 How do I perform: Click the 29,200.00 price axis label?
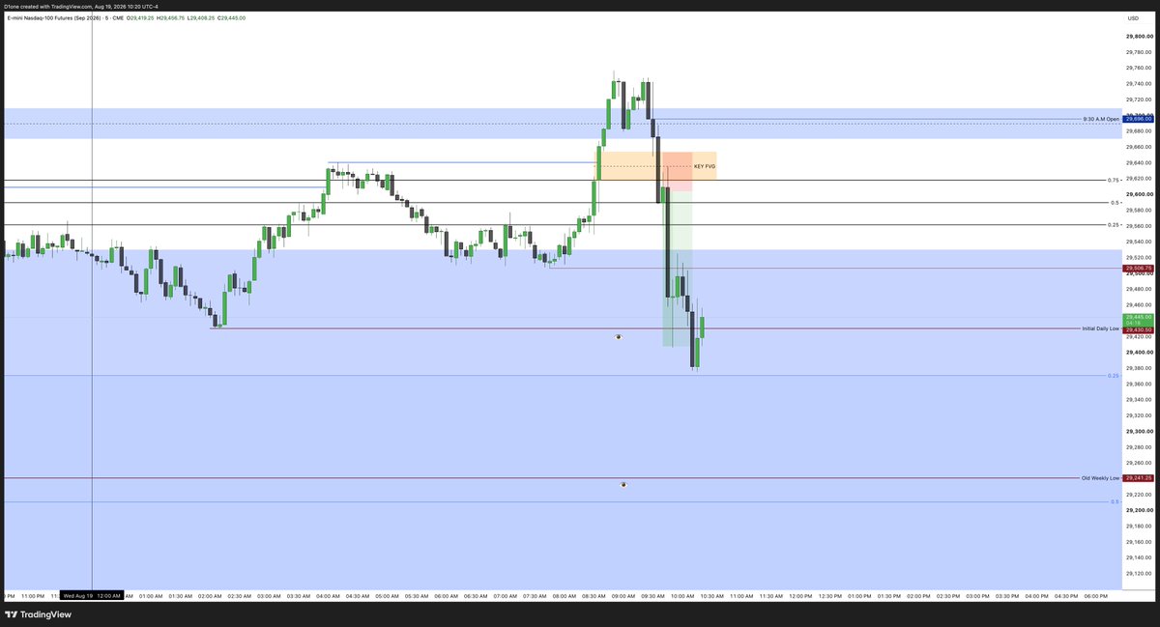click(1140, 510)
